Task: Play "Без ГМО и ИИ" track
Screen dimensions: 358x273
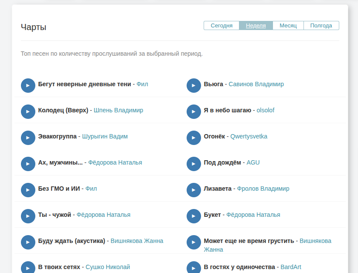Action: [x=28, y=190]
